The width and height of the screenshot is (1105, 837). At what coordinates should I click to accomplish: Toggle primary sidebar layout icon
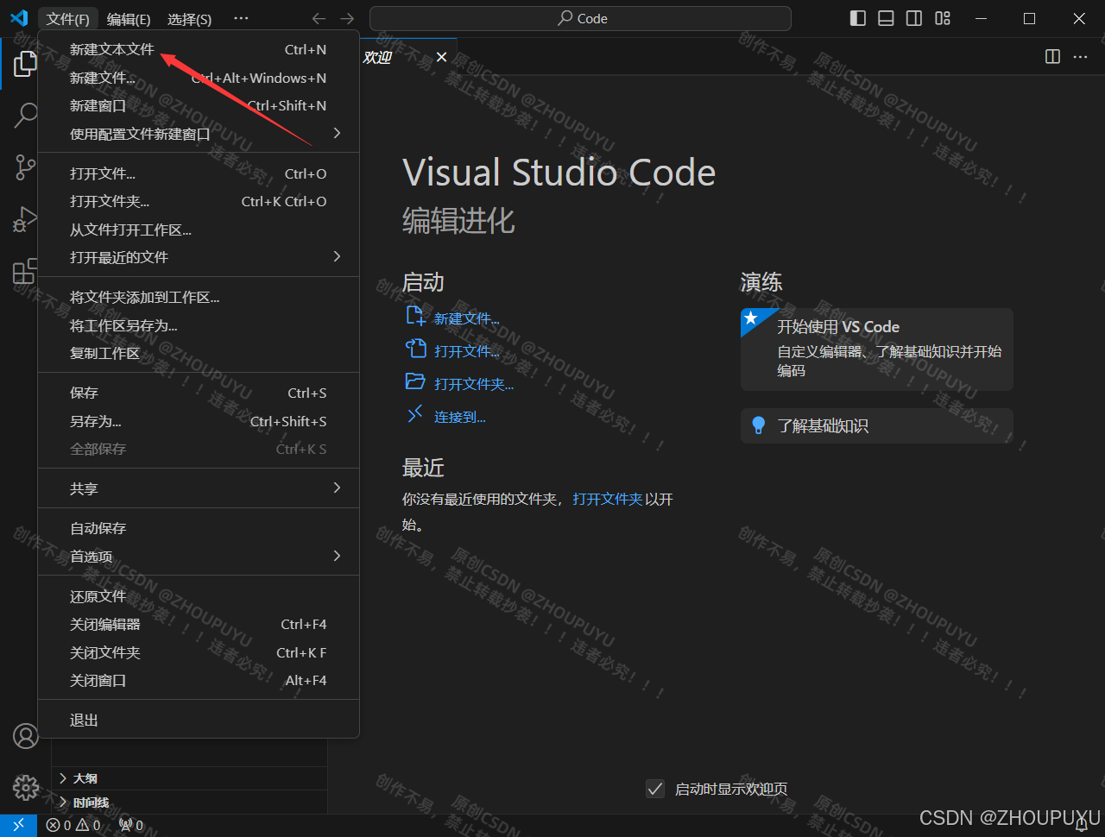coord(857,18)
